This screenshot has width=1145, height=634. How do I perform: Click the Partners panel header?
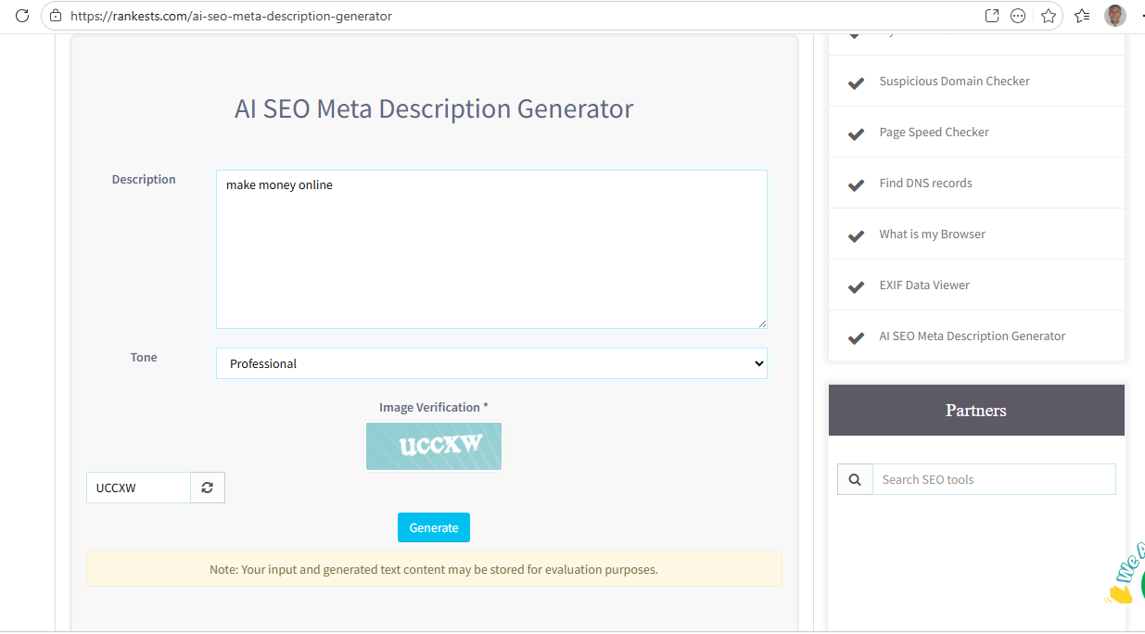tap(976, 410)
